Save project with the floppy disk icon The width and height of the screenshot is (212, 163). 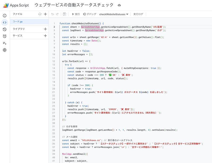pos(65,14)
